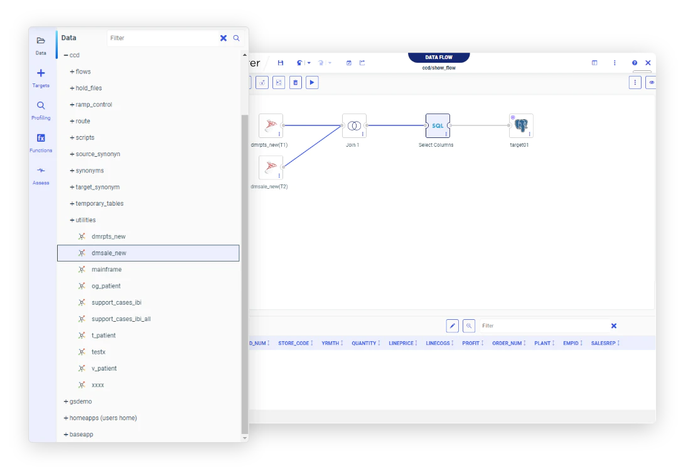
Task: Expand the baseapp folder
Action: click(x=66, y=435)
